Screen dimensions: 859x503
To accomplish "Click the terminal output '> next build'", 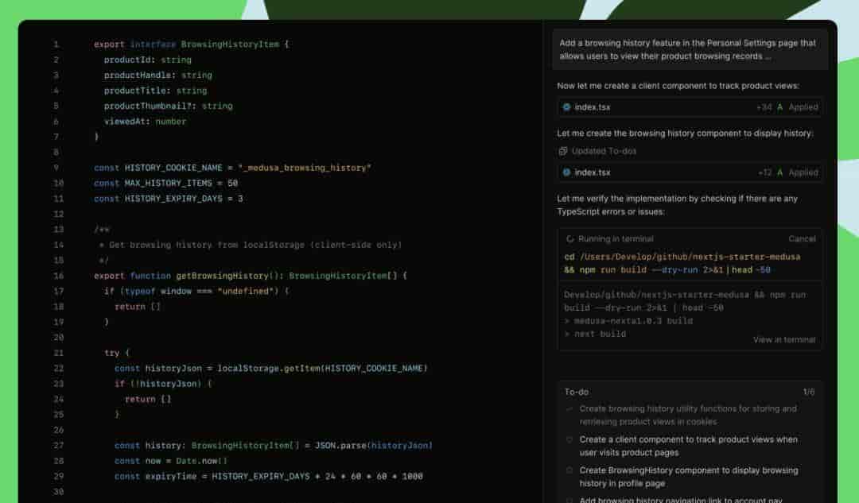I will (x=595, y=334).
